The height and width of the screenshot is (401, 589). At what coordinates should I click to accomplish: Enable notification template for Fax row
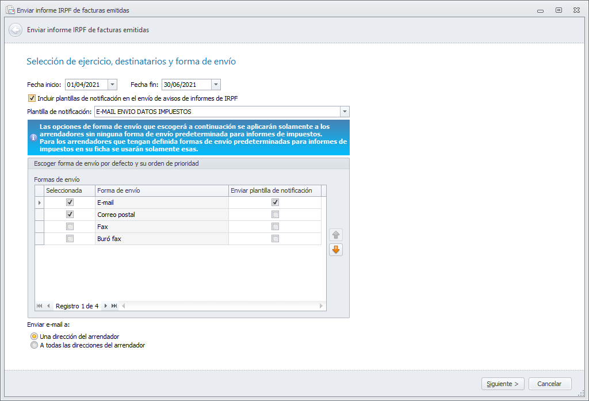click(x=276, y=226)
